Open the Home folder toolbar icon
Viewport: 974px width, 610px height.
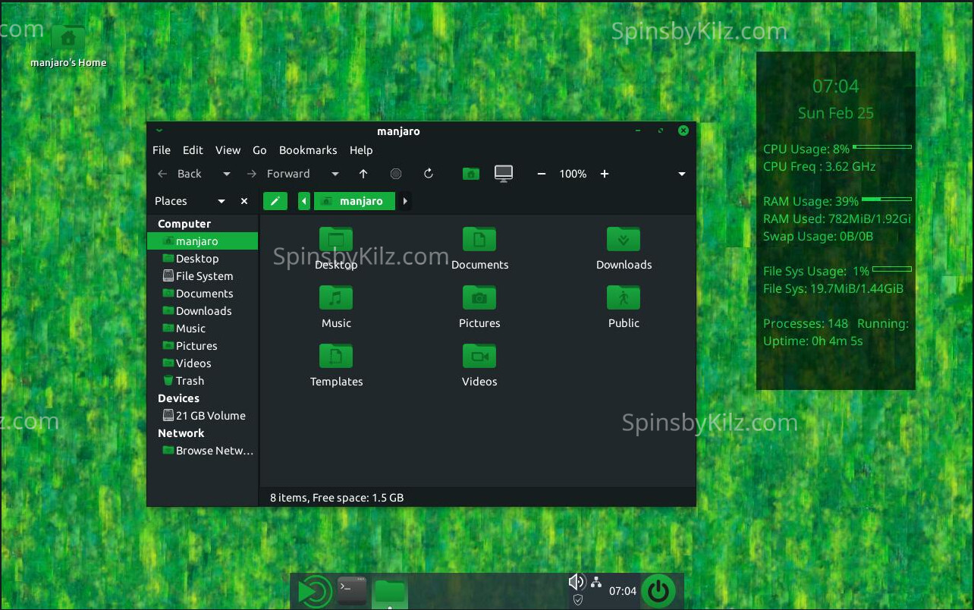[470, 174]
